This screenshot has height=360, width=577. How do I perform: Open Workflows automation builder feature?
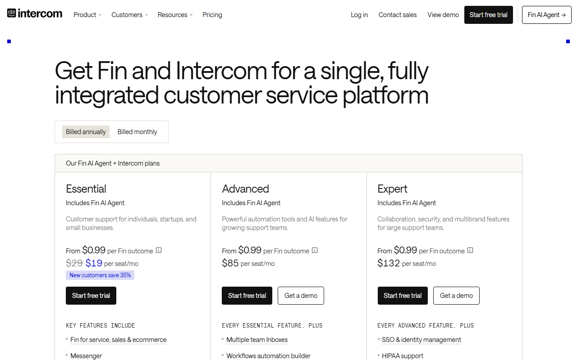(x=269, y=356)
